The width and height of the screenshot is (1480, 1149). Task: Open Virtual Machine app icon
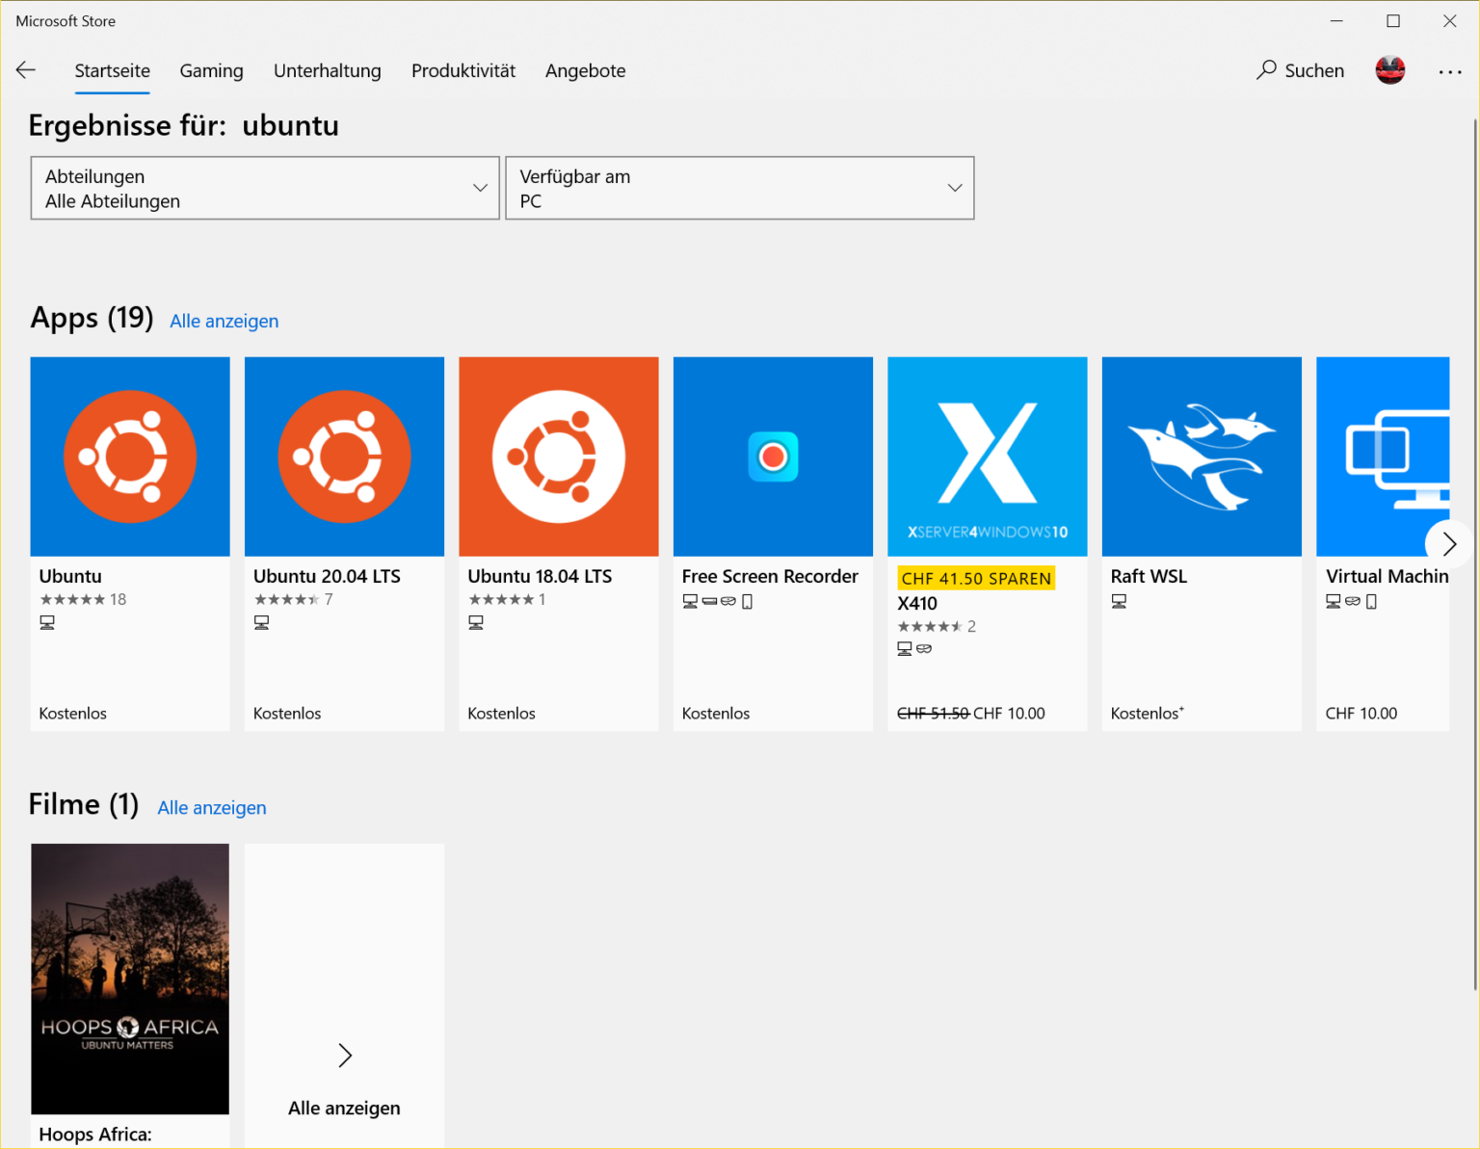pyautogui.click(x=1383, y=457)
